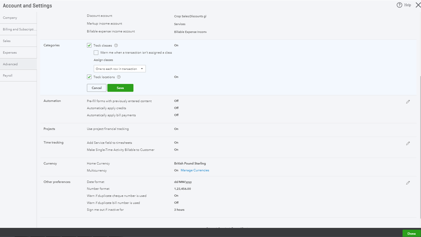Switch to the Expenses tab
421x237 pixels.
pos(18,52)
